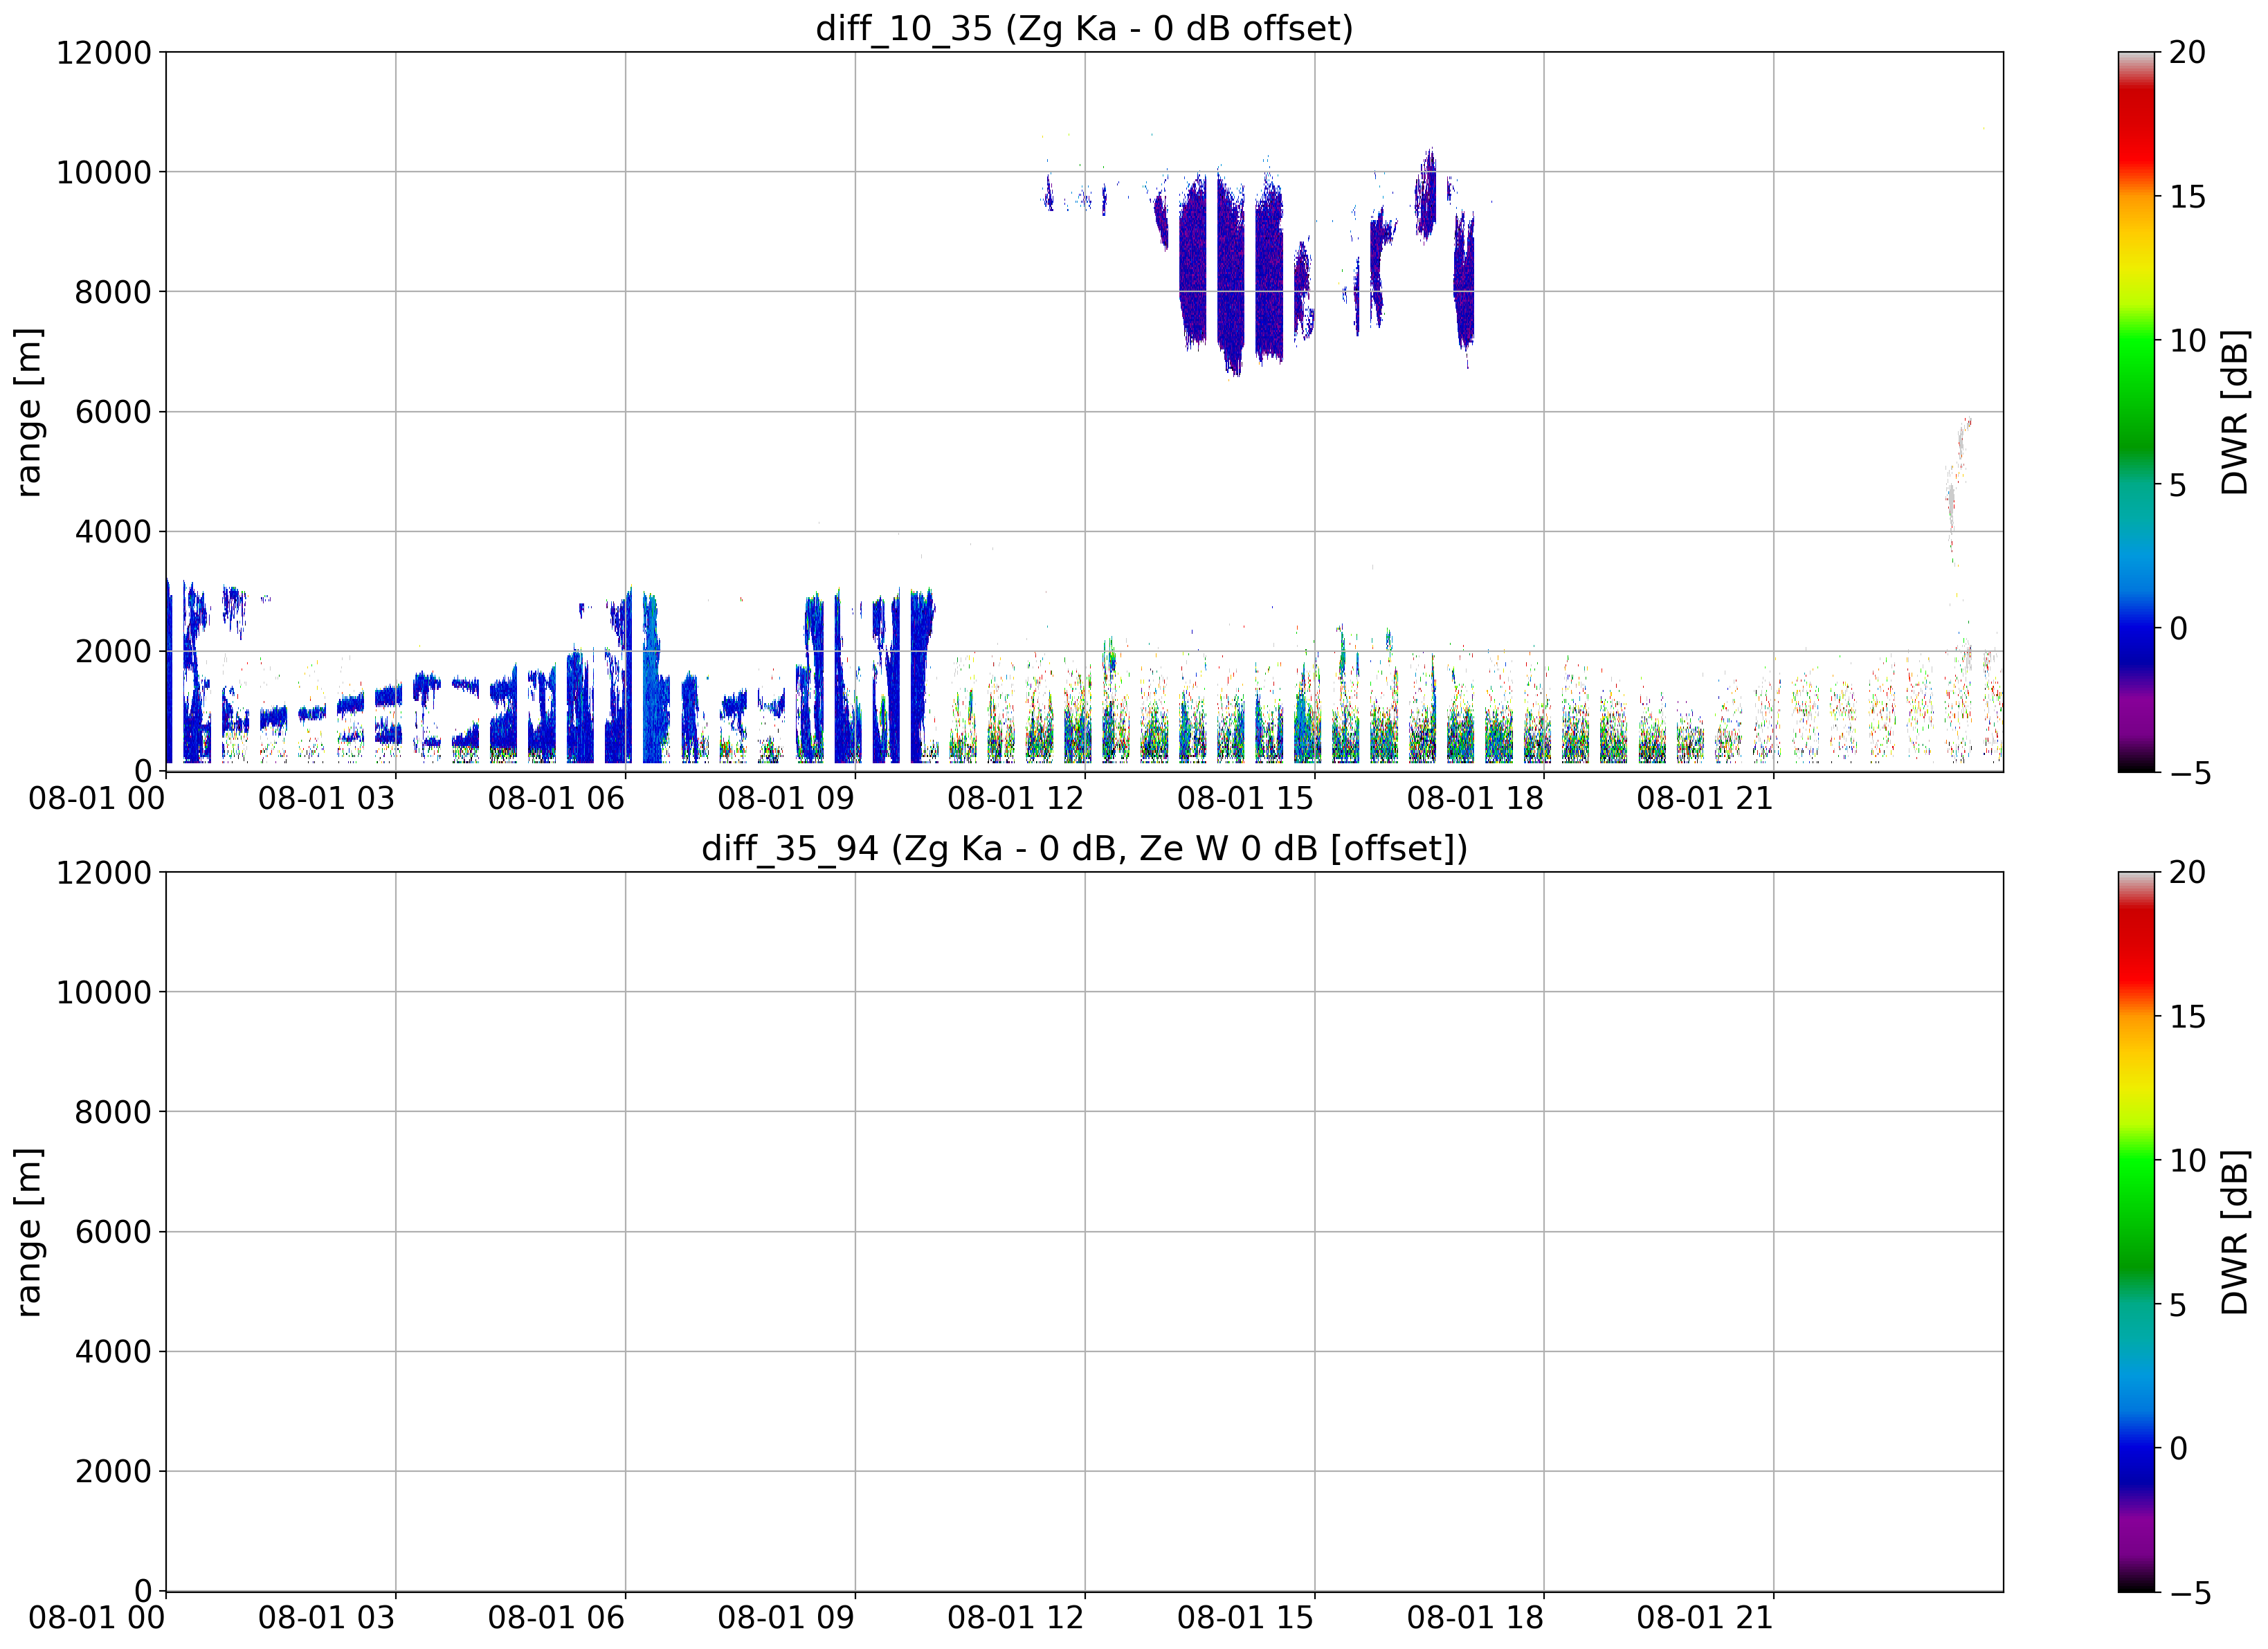Click the top colorbar 10 tick label
The image size is (2268, 1649).
[x=2187, y=341]
